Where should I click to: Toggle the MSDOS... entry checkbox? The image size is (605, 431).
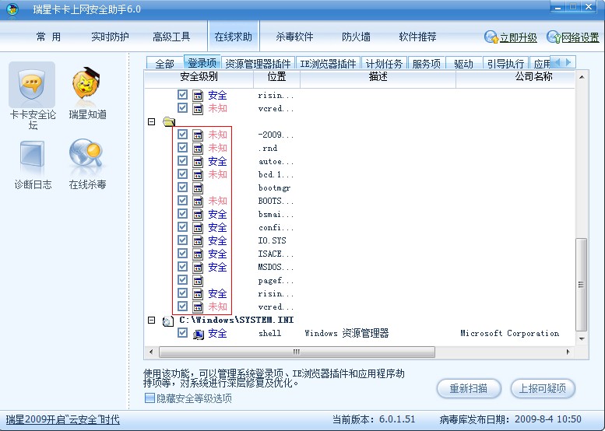coord(182,267)
